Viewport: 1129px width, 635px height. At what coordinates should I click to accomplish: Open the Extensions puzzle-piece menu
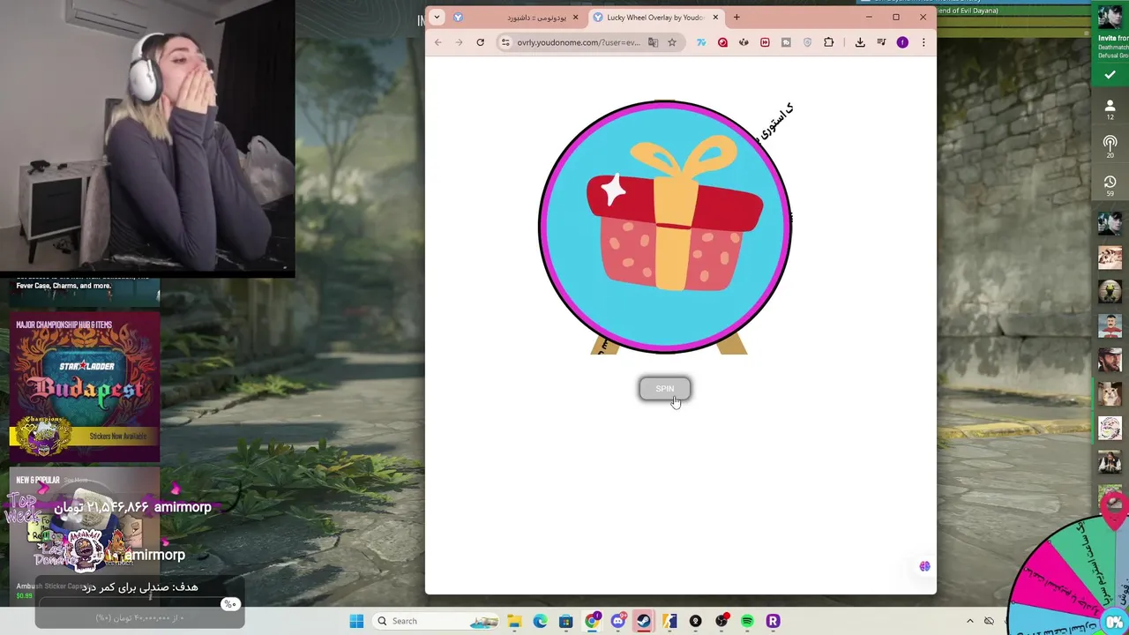(x=828, y=42)
